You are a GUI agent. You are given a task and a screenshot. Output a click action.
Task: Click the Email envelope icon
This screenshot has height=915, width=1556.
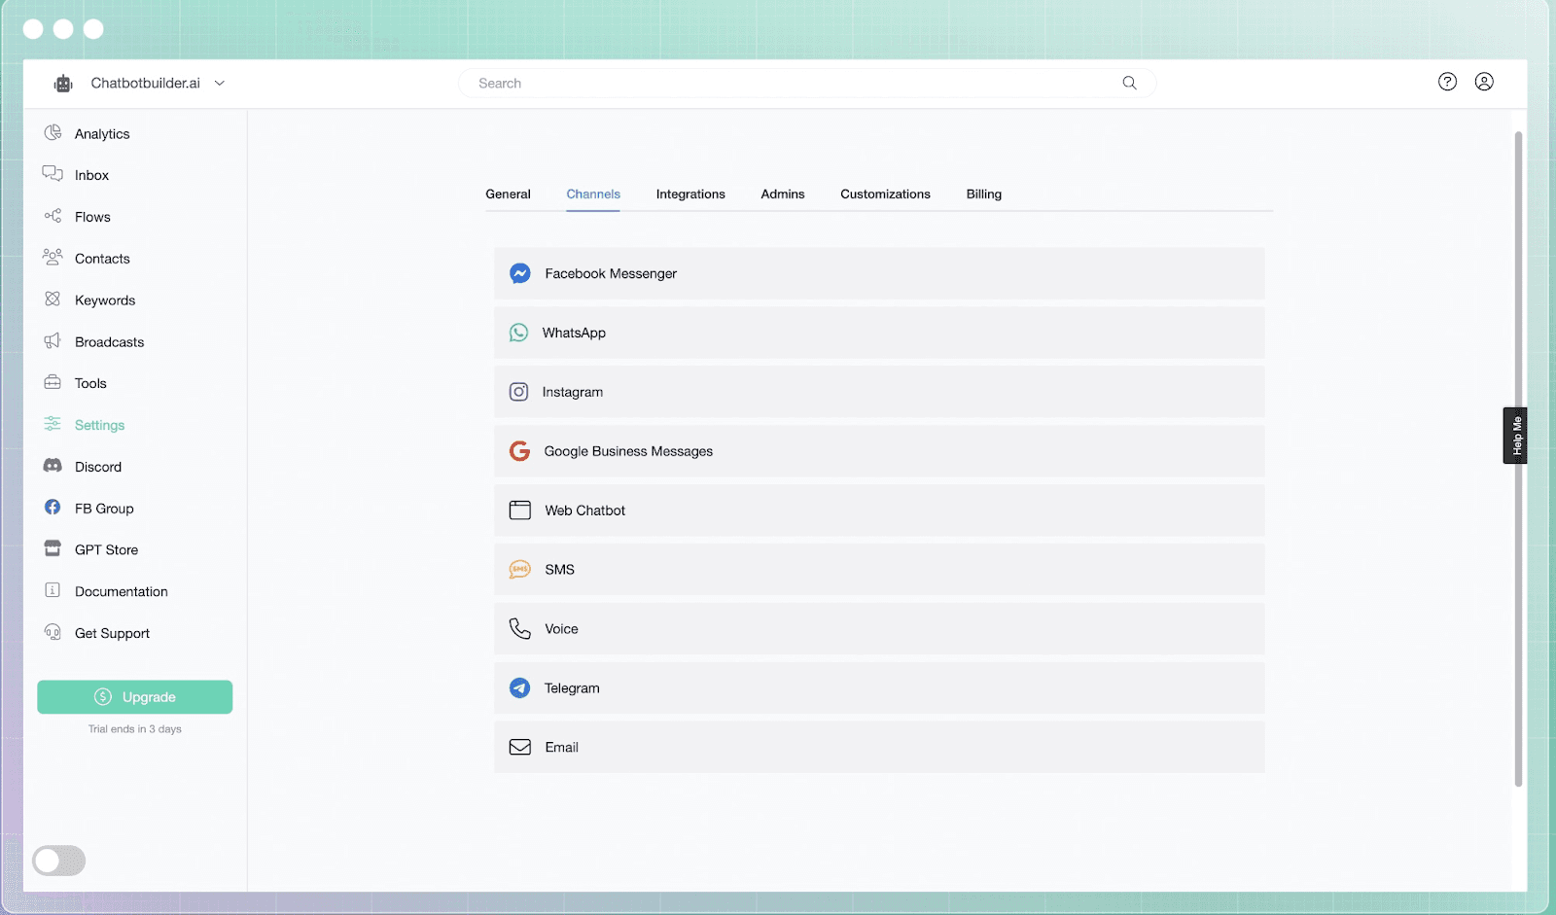[520, 747]
